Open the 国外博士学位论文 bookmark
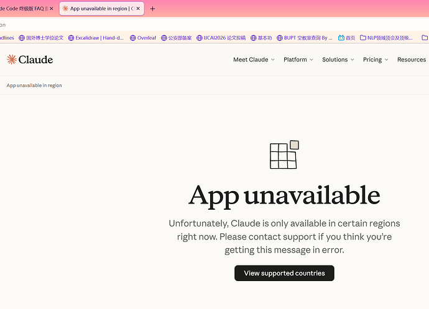This screenshot has height=309, width=429. [x=41, y=38]
